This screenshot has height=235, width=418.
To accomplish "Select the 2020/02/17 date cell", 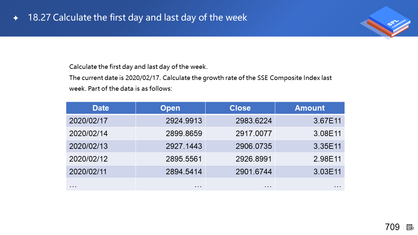I will point(88,121).
